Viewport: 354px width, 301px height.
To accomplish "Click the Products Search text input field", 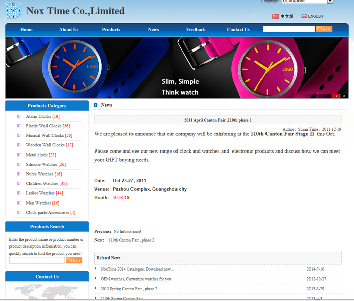I will (37, 260).
